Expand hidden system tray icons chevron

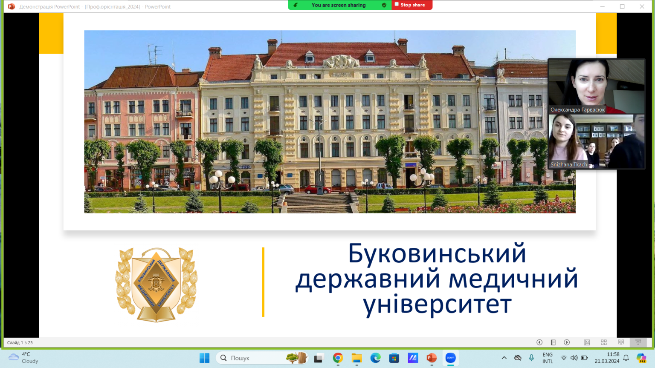[x=504, y=358]
